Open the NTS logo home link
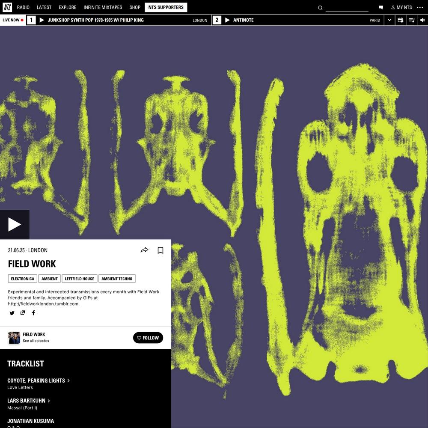Image resolution: width=428 pixels, height=428 pixels. pos(7,7)
